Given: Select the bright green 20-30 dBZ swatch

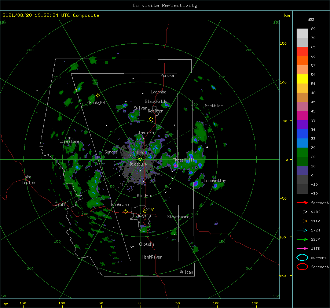Looking at the screenshot, I should (302, 152).
